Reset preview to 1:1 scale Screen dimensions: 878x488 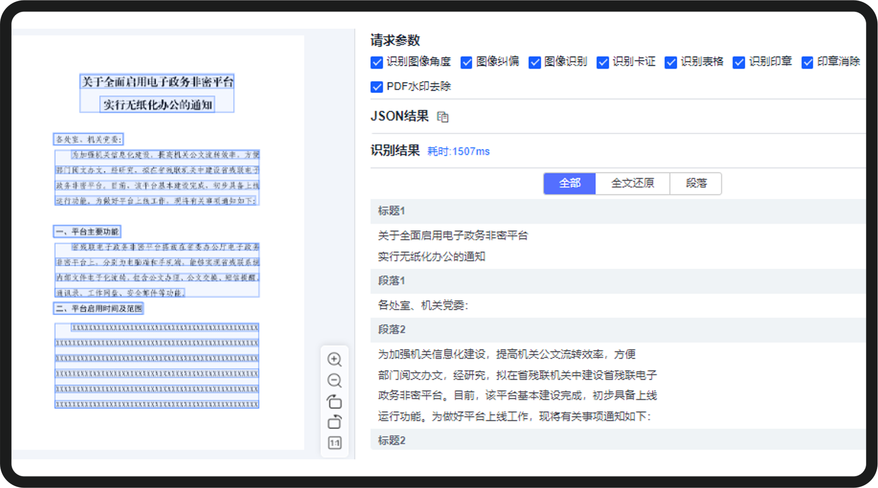[x=335, y=443]
